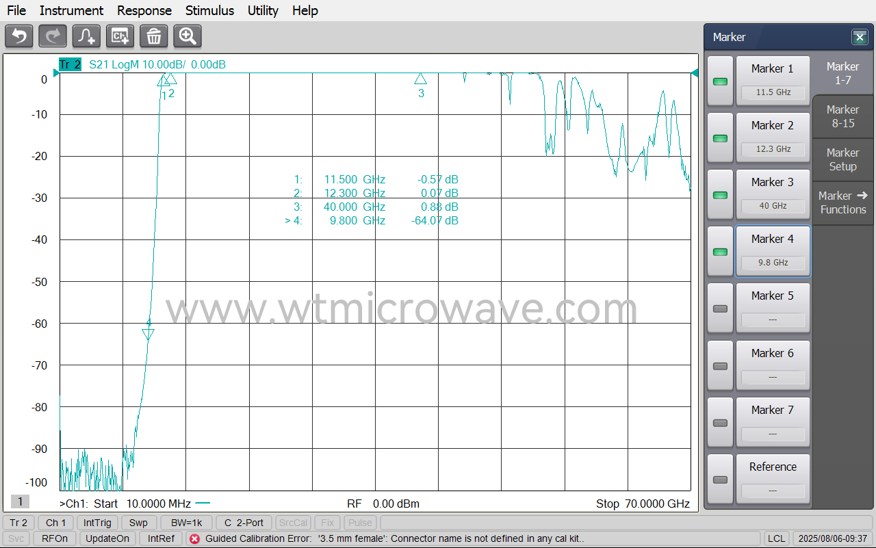
Task: Select the Add New Trace icon
Action: coord(86,36)
